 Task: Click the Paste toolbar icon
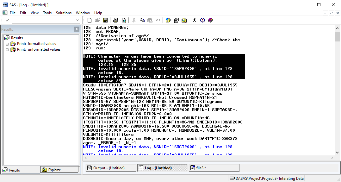(150, 20)
